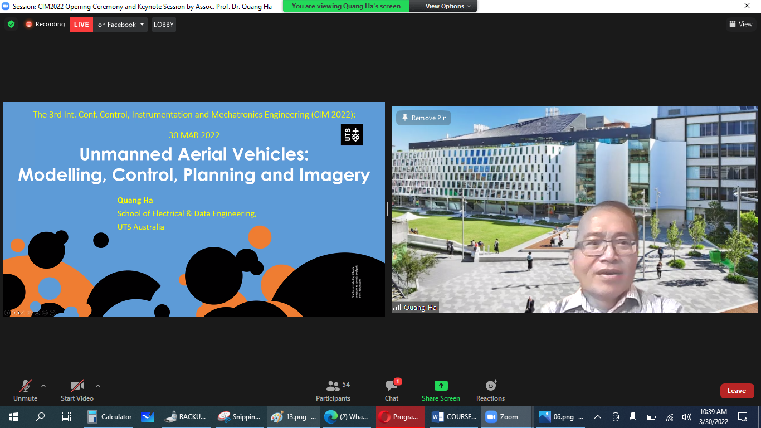Unmute the microphone
The height and width of the screenshot is (428, 761).
click(x=25, y=390)
